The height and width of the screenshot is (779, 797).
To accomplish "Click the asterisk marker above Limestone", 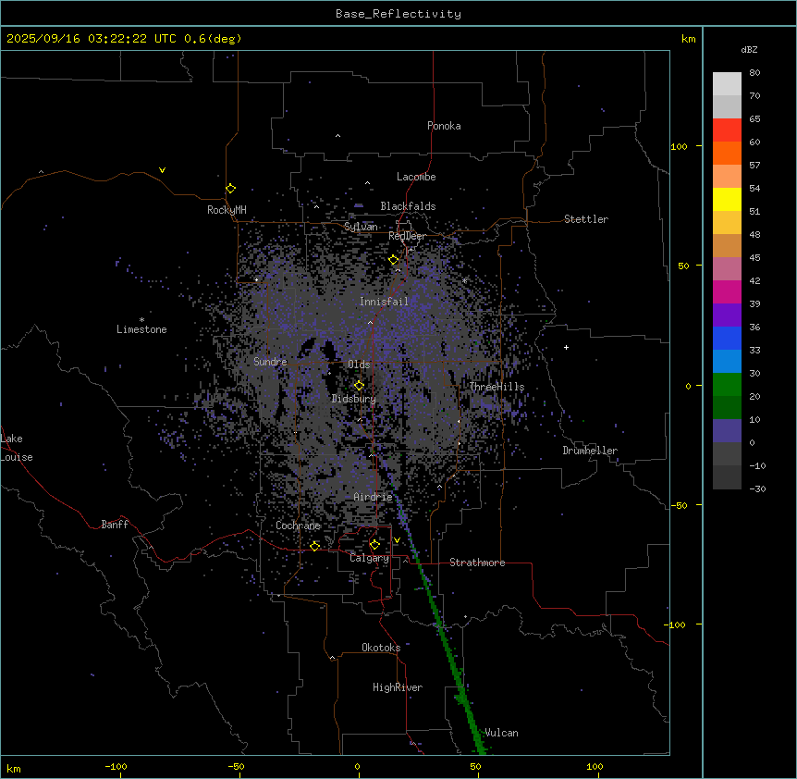I will pos(141,320).
